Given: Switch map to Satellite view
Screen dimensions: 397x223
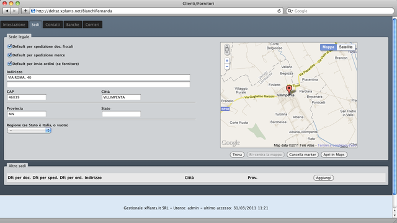Looking at the screenshot, I should coord(346,47).
